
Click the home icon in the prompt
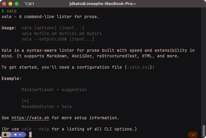(x=15, y=135)
